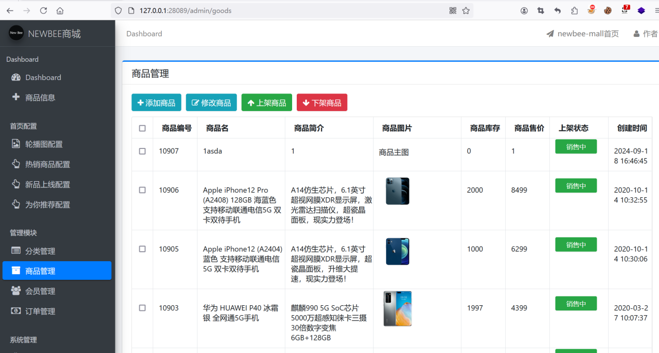This screenshot has width=659, height=353.
Task: Open the 作者 user menu
Action: coord(645,34)
